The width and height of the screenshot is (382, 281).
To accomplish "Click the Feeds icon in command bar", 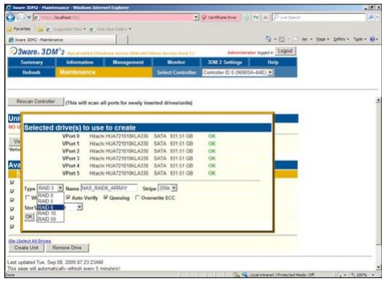I will pos(282,40).
